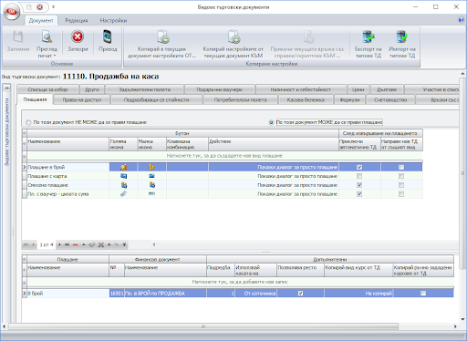
Task: Click the small icon of Плащане с карта
Action: (x=151, y=176)
